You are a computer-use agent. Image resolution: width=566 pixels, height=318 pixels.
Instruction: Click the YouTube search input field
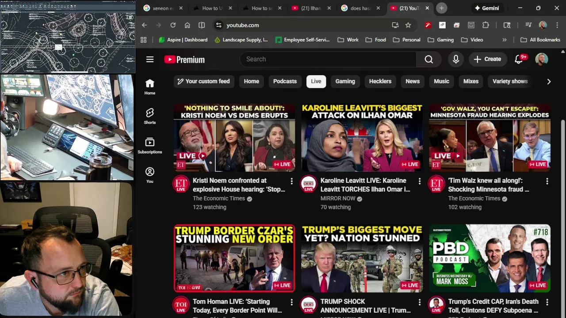click(x=328, y=59)
